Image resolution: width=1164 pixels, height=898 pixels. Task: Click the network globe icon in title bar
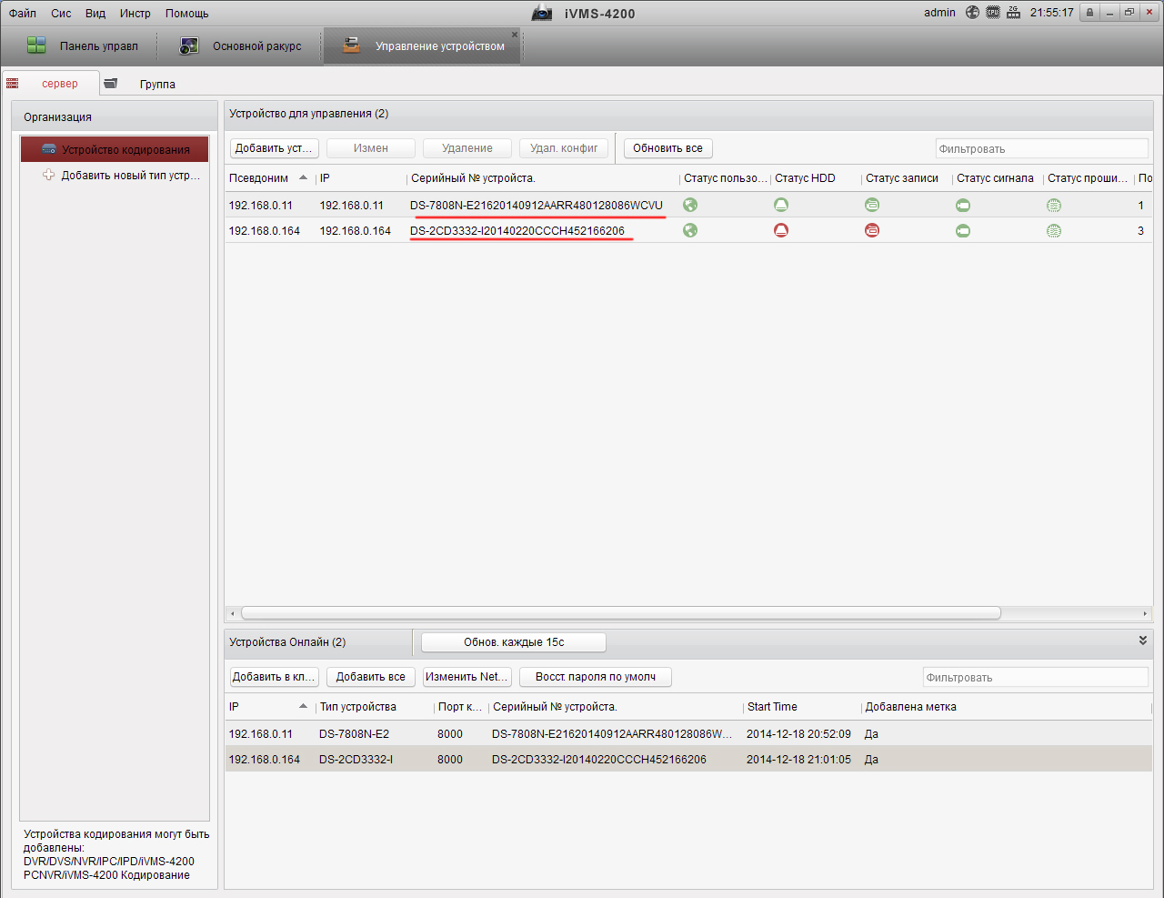pos(973,13)
